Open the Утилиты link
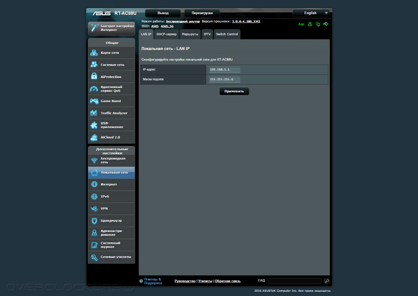This screenshot has width=418, height=296. pyautogui.click(x=205, y=281)
